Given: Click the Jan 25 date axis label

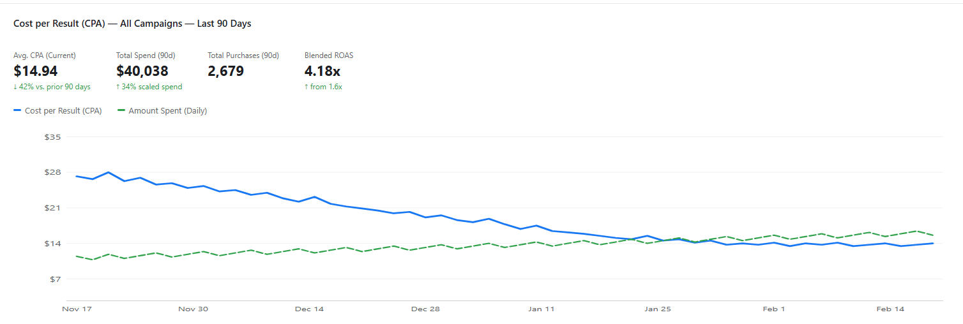Looking at the screenshot, I should pyautogui.click(x=658, y=309).
